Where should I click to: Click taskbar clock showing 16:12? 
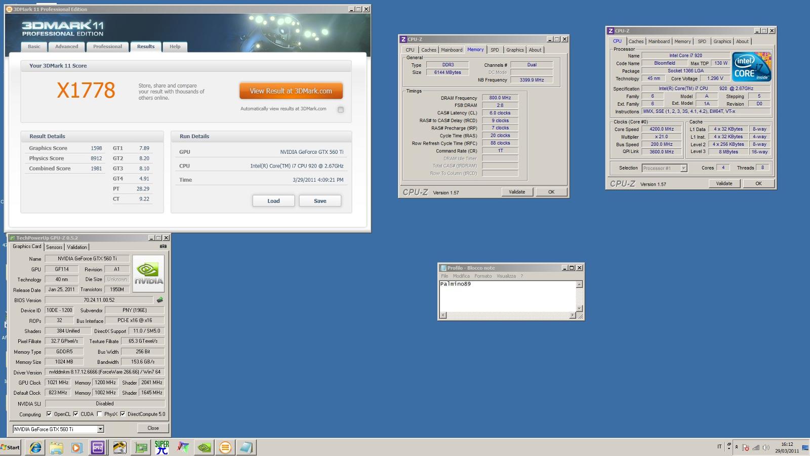pos(787,444)
